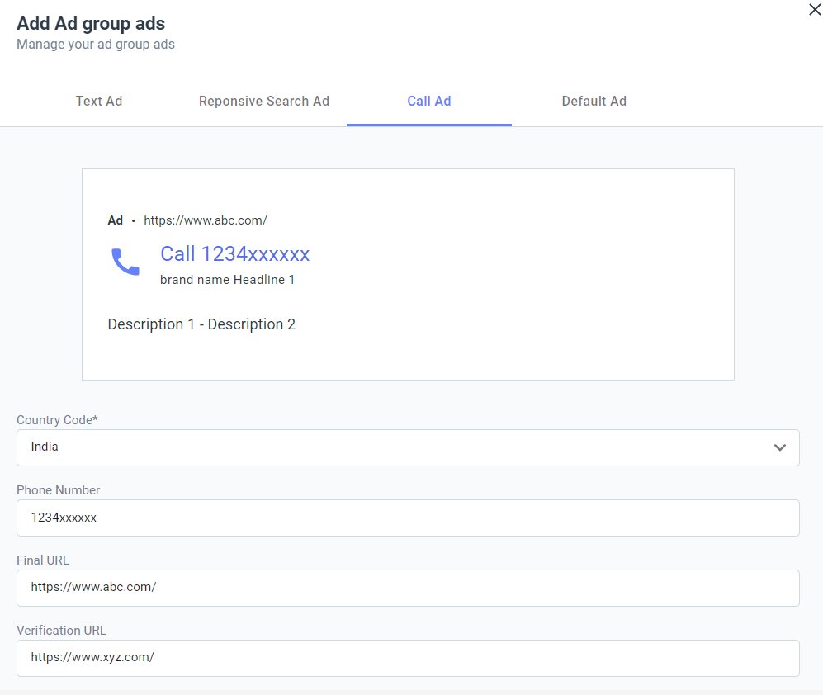Click the Phone Number input field
Viewport: 823px width, 695px height.
(408, 518)
